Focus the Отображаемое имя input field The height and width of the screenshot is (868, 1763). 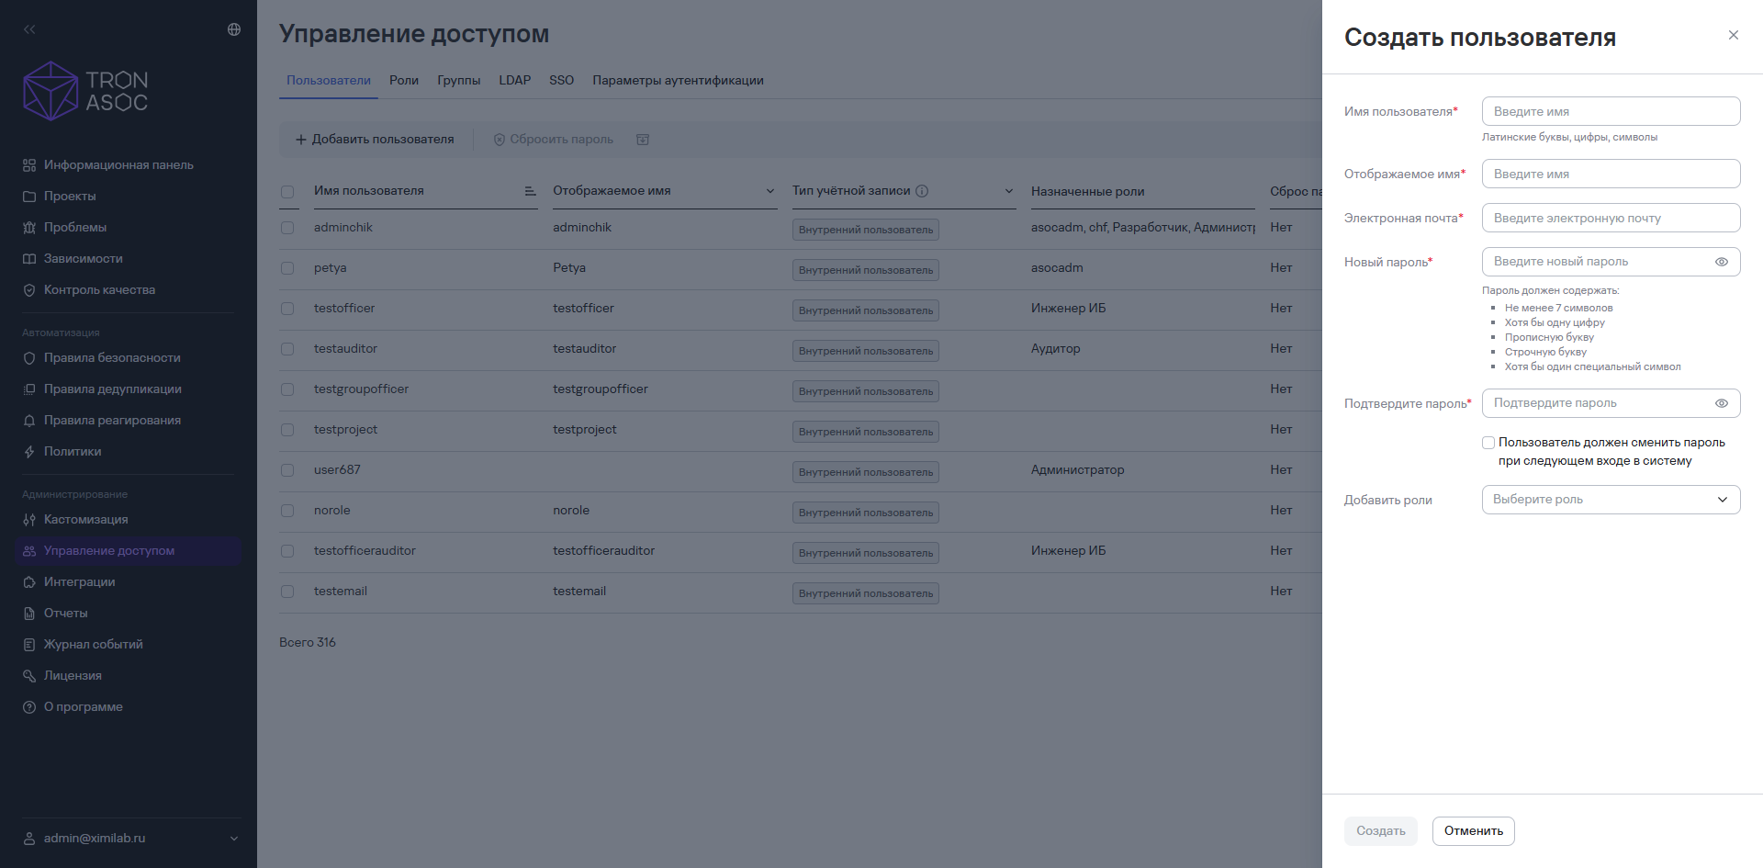click(1611, 174)
